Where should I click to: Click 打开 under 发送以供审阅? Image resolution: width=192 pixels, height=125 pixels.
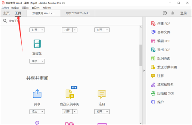pyautogui.click(x=67, y=112)
